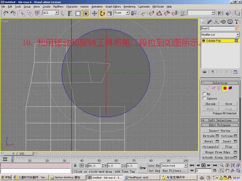Enable the By Vertex checkbox
Image resolution: width=242 pixels, height=181 pixels.
(x=204, y=93)
